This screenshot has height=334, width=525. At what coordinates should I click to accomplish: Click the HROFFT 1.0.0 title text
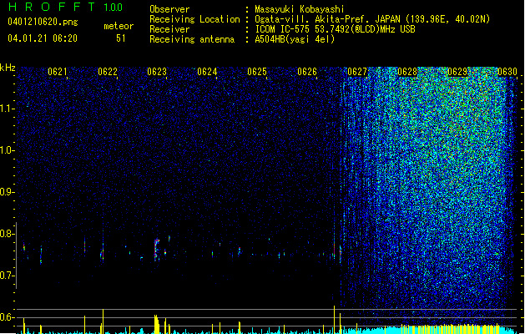point(65,7)
